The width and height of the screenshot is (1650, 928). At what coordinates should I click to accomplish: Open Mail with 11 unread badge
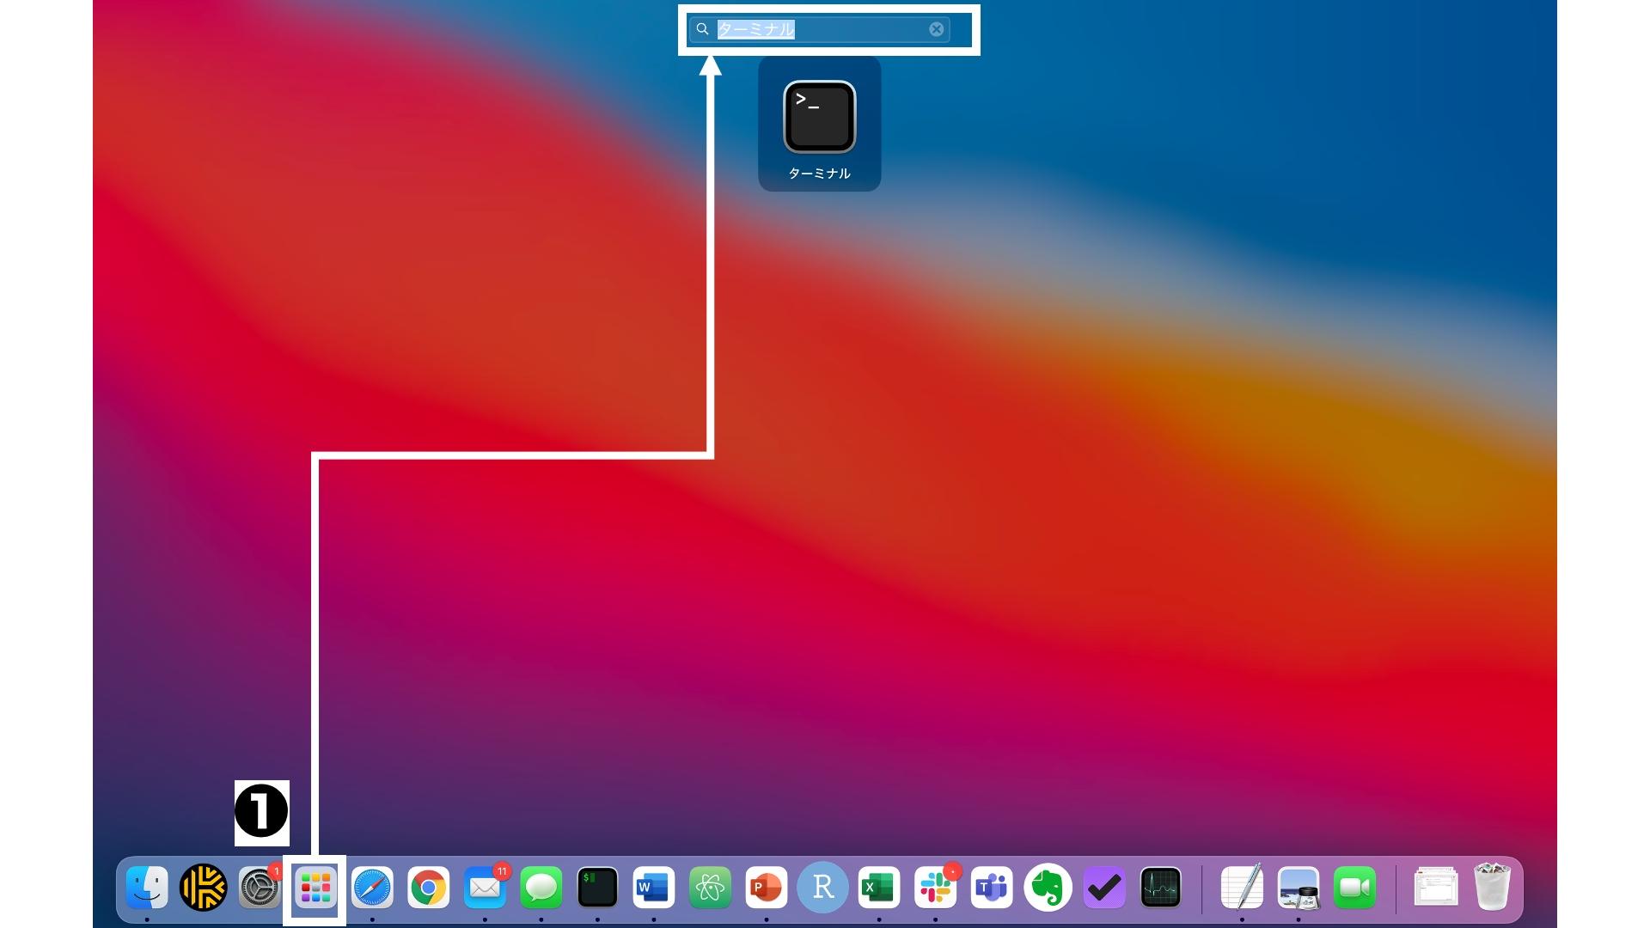coord(485,888)
